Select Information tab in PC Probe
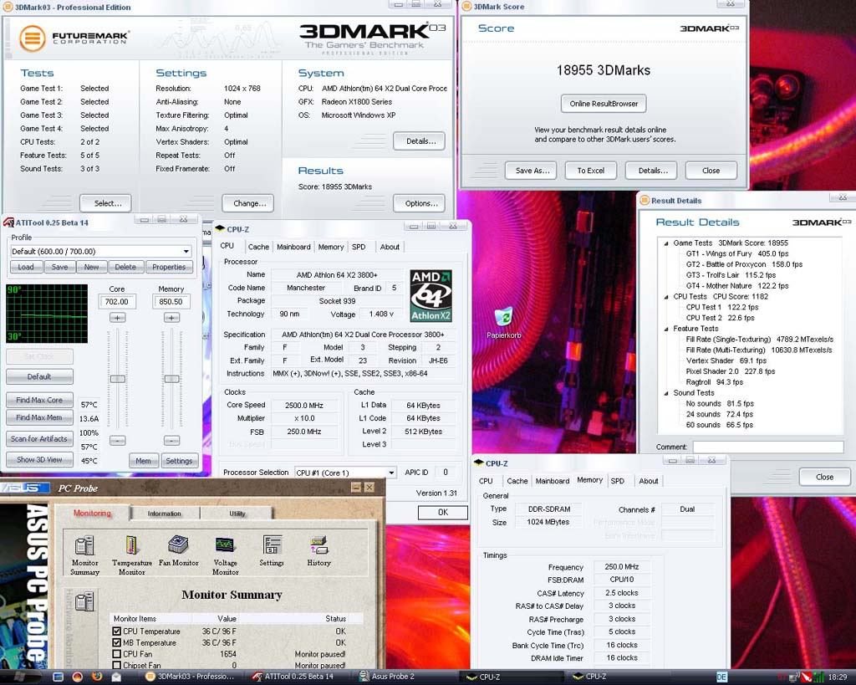Viewport: 856px width, 685px height. [x=165, y=514]
